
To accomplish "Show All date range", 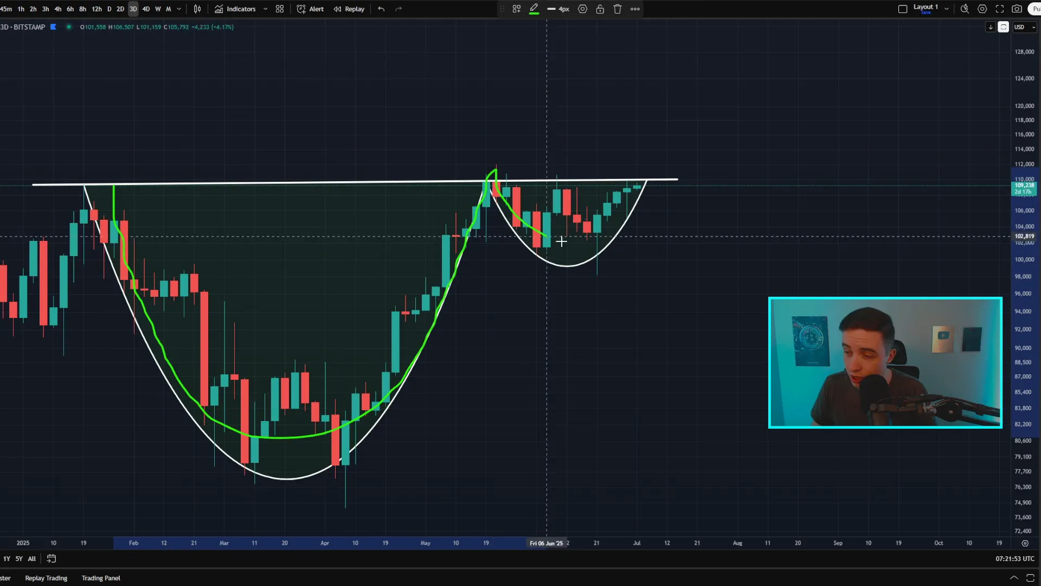I will 32,559.
